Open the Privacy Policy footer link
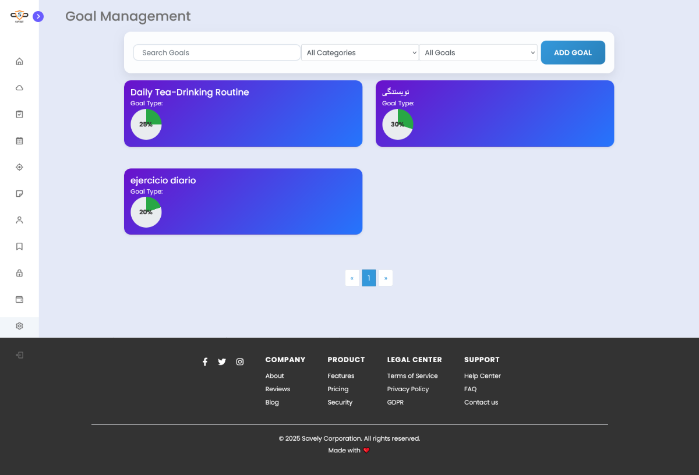This screenshot has height=475, width=699. 408,389
